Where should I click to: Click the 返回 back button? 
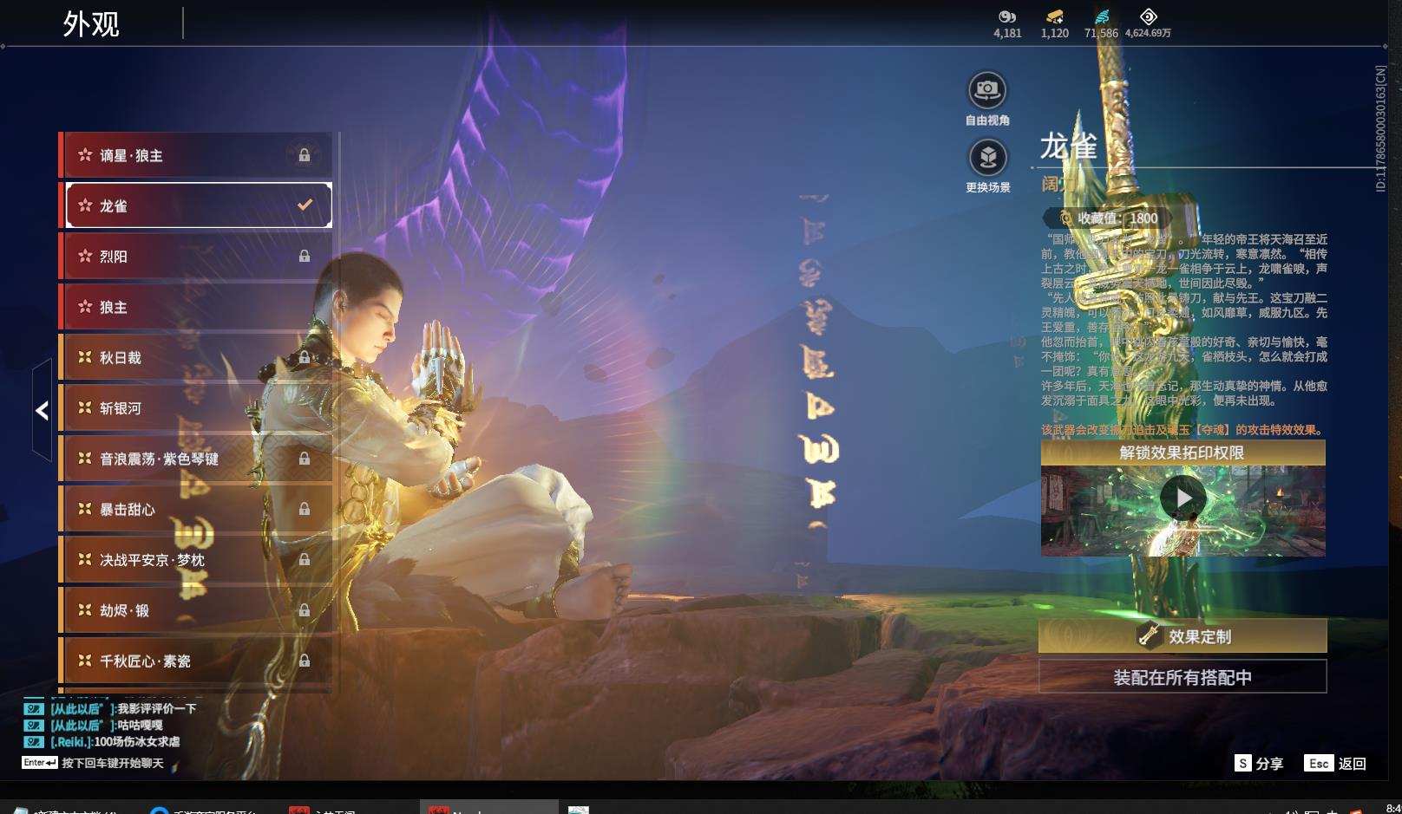(1336, 763)
